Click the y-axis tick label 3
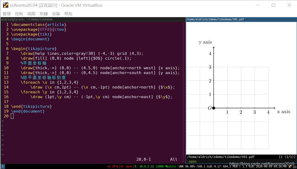297x169 pixels. pyautogui.click(x=210, y=67)
